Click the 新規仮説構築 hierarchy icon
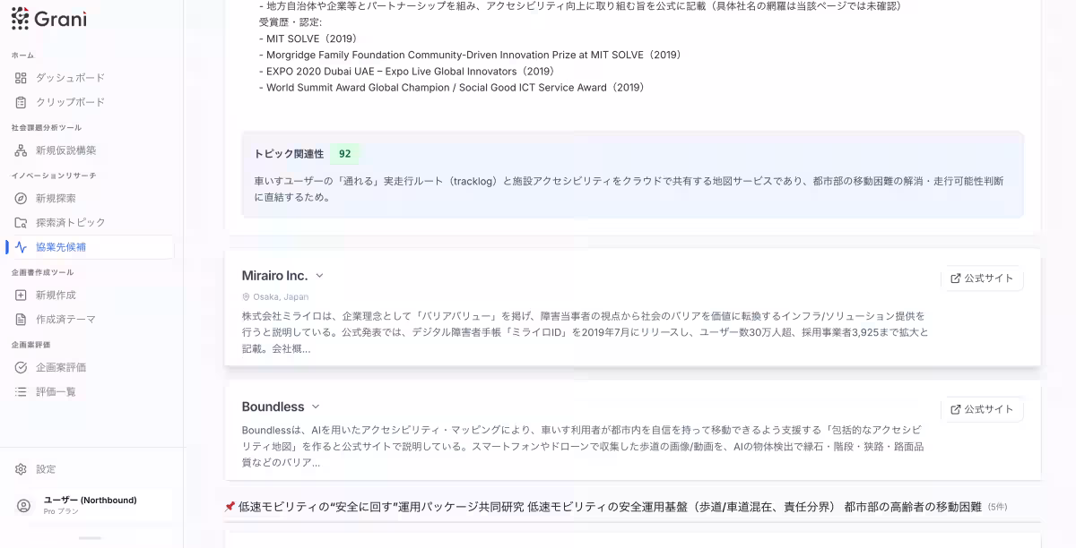 22,150
